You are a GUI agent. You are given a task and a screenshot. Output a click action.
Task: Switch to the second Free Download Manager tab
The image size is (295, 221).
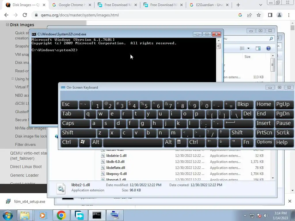coord(163,5)
